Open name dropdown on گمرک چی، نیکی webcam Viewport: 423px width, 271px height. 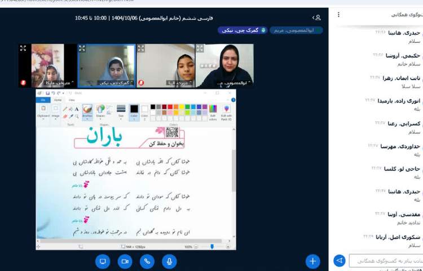[x=116, y=83]
